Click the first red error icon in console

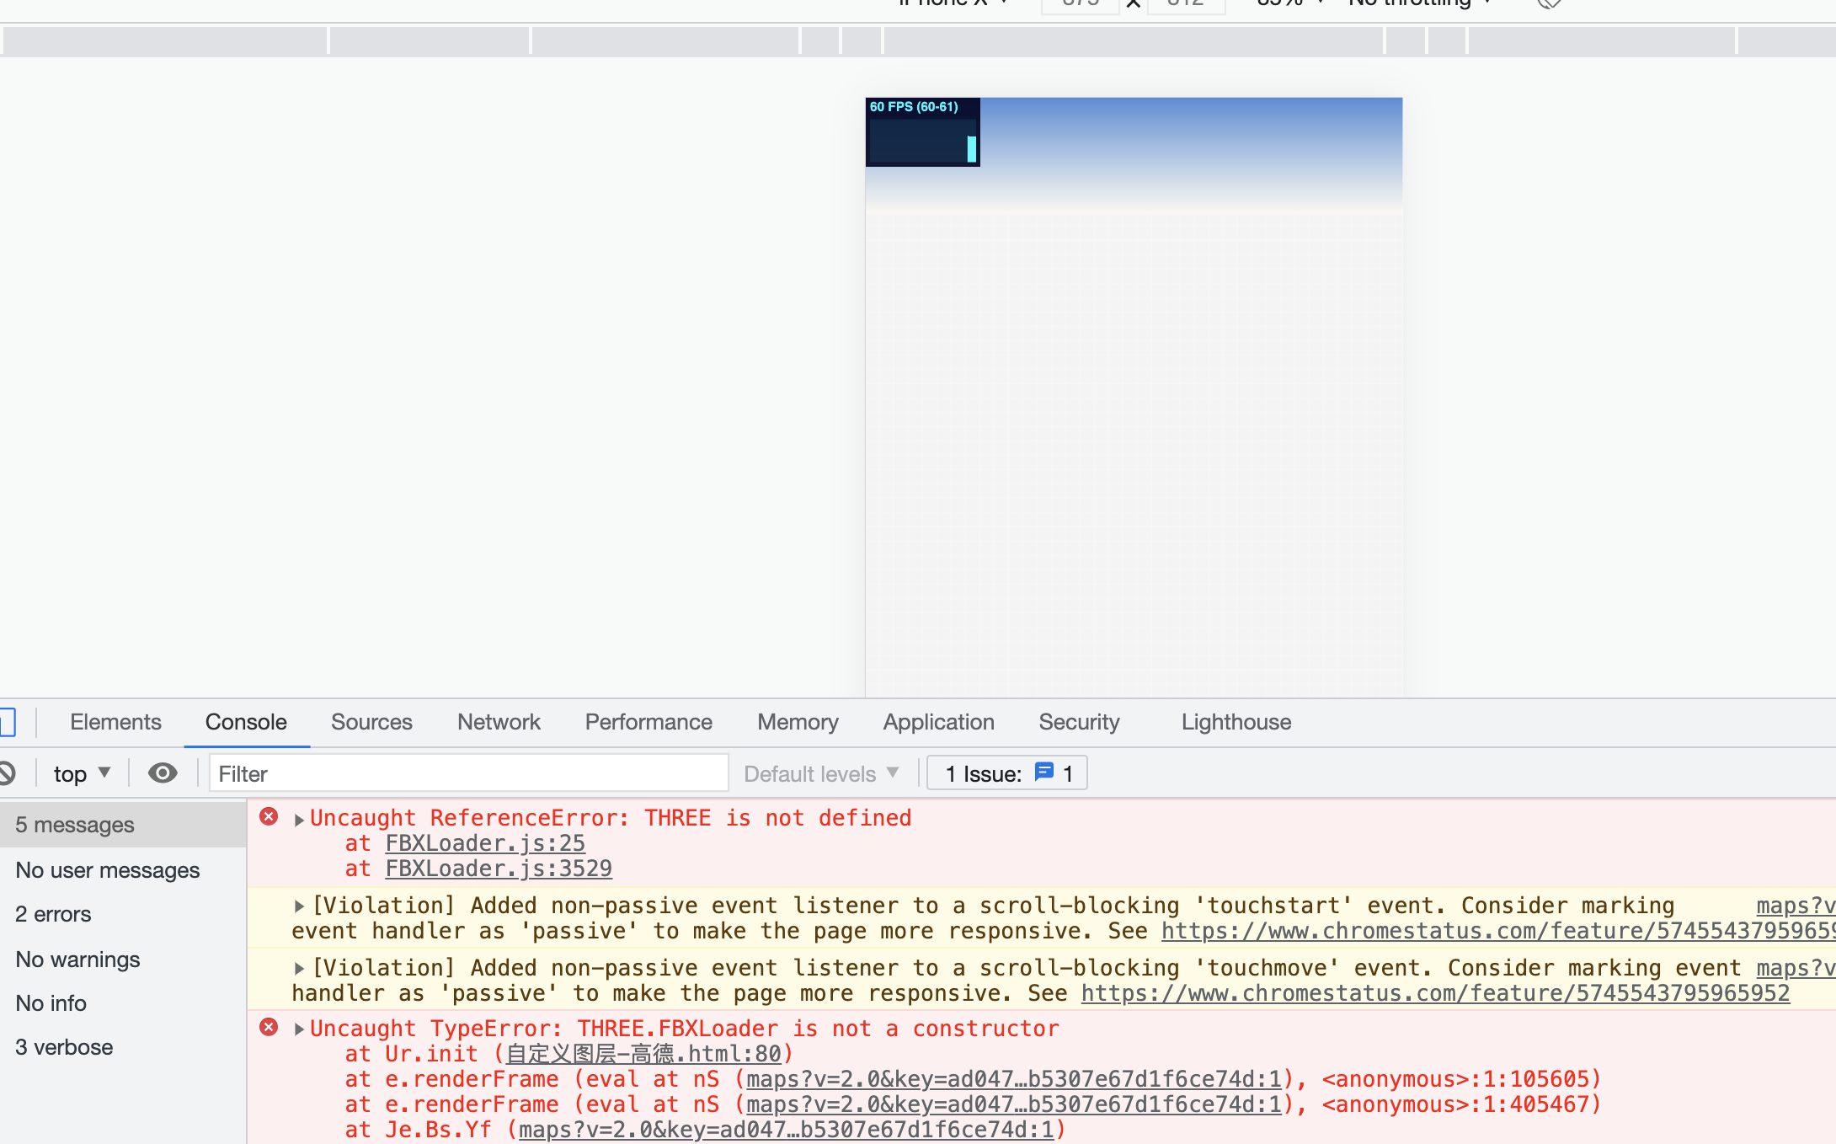point(269,816)
